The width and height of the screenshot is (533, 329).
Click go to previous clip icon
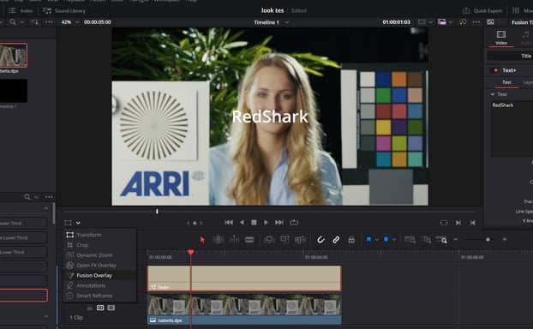472,223
